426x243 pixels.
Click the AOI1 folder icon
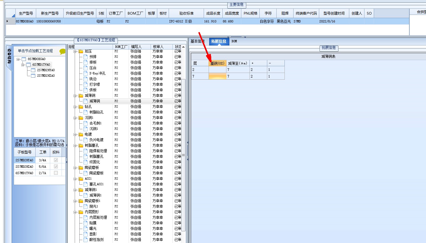81,179
